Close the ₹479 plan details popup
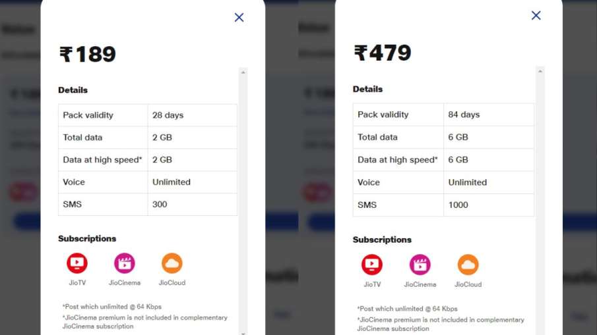The height and width of the screenshot is (335, 597). pyautogui.click(x=536, y=16)
